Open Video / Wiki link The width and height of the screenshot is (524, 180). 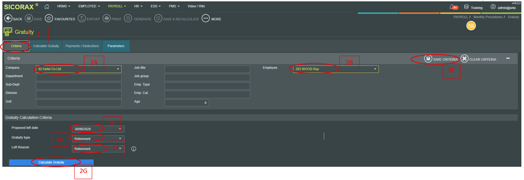tap(196, 6)
